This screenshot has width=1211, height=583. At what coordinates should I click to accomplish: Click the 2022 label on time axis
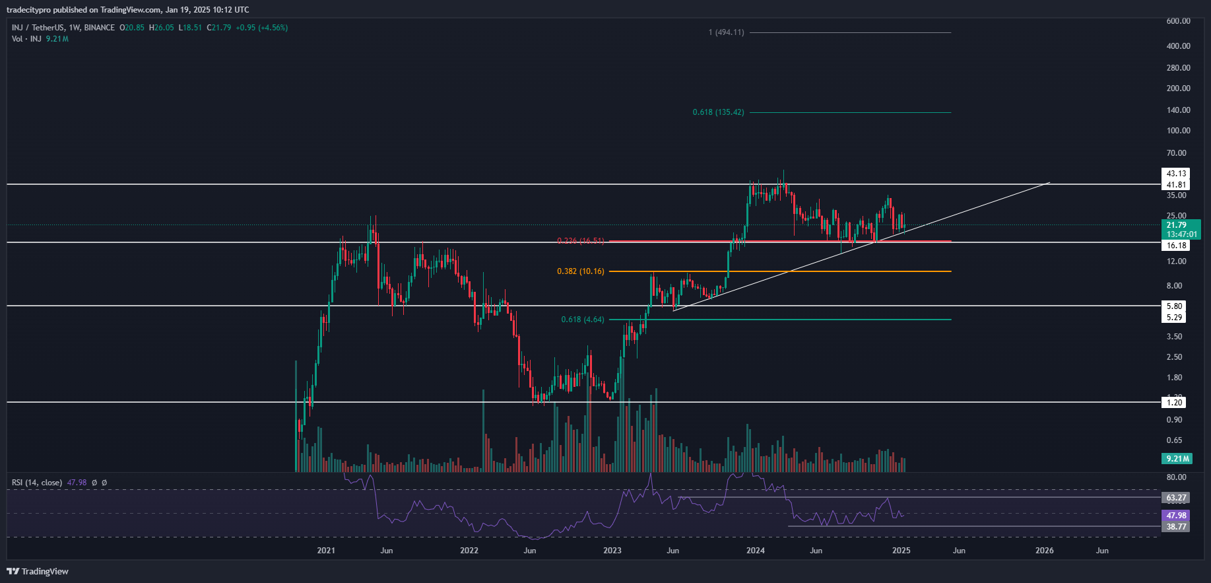(x=469, y=551)
